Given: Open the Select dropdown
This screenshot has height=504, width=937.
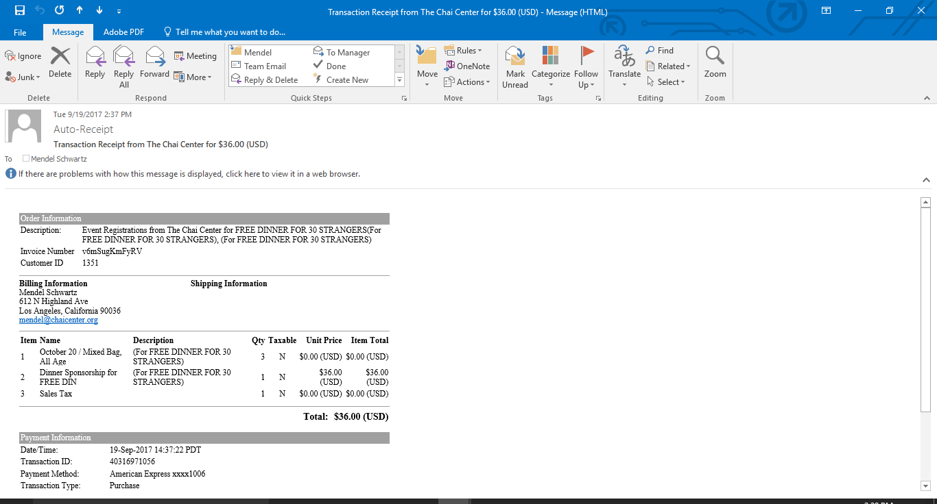Looking at the screenshot, I should pyautogui.click(x=665, y=82).
